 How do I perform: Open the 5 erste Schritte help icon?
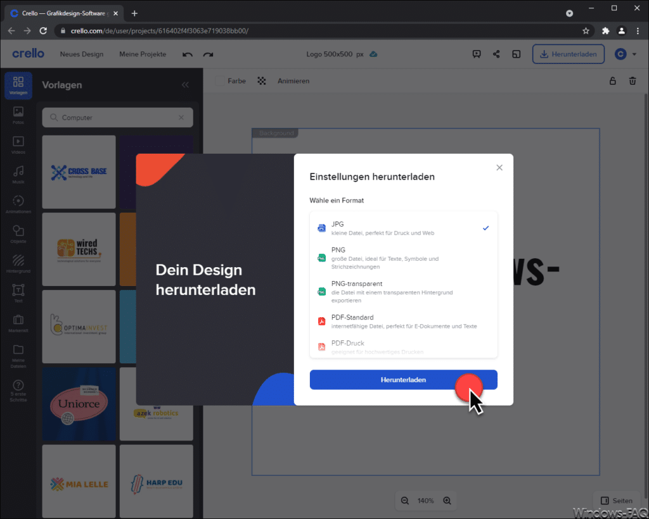coord(18,391)
